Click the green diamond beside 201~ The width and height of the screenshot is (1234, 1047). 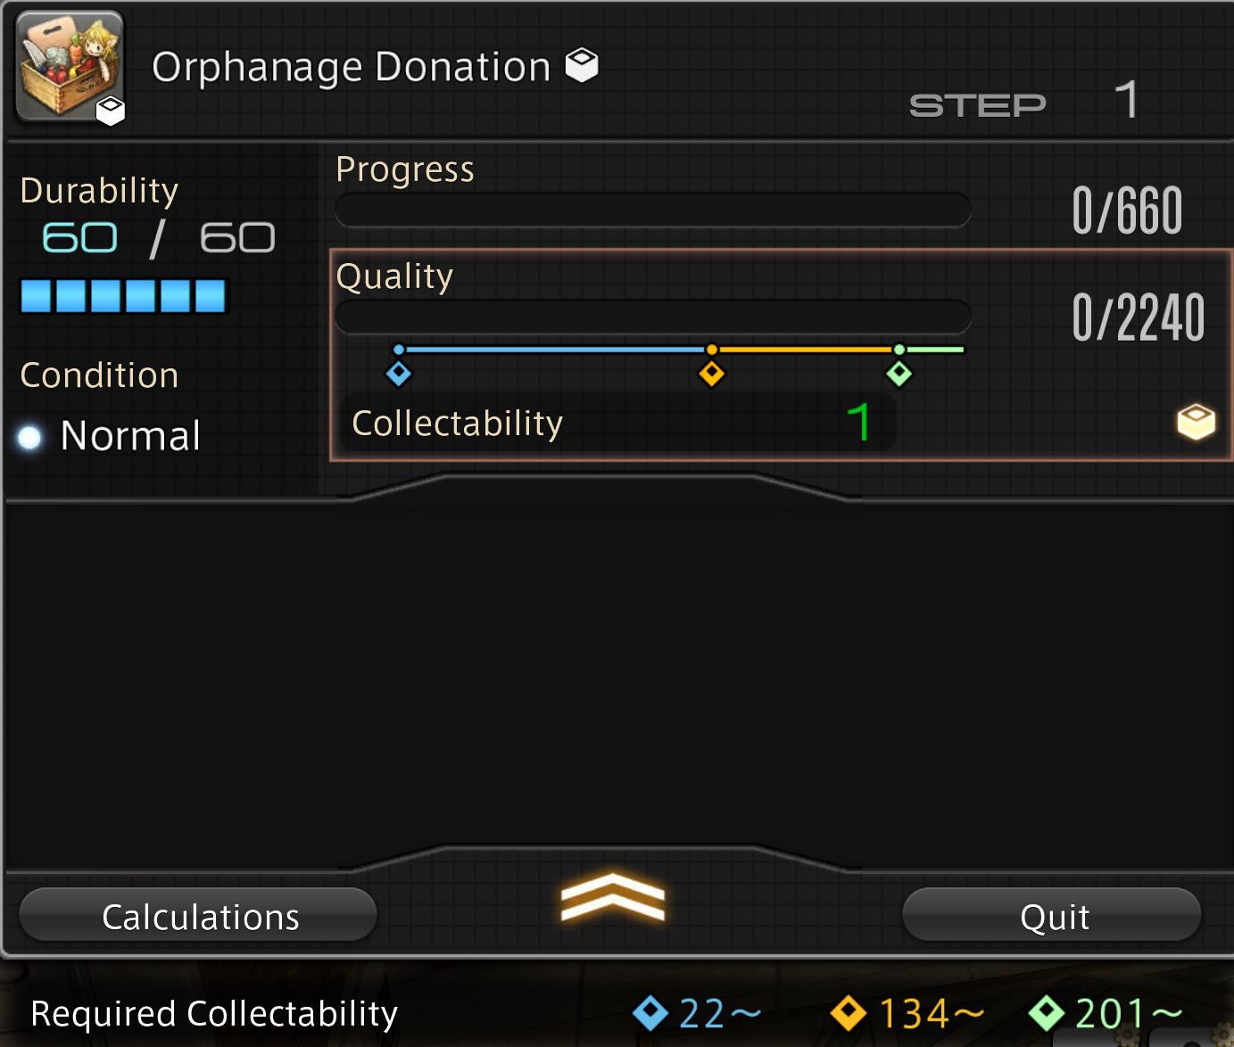pos(1046,1012)
